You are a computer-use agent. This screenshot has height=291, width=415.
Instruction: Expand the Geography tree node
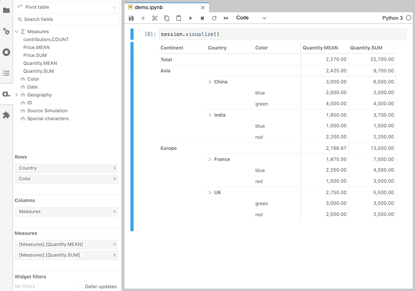click(x=17, y=95)
